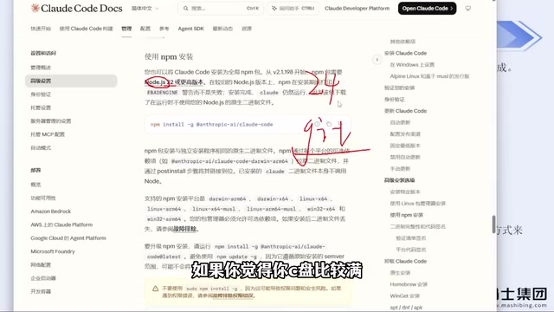Open 服务器管理的设置 in the sidebar
The image size is (554, 312).
51,121
